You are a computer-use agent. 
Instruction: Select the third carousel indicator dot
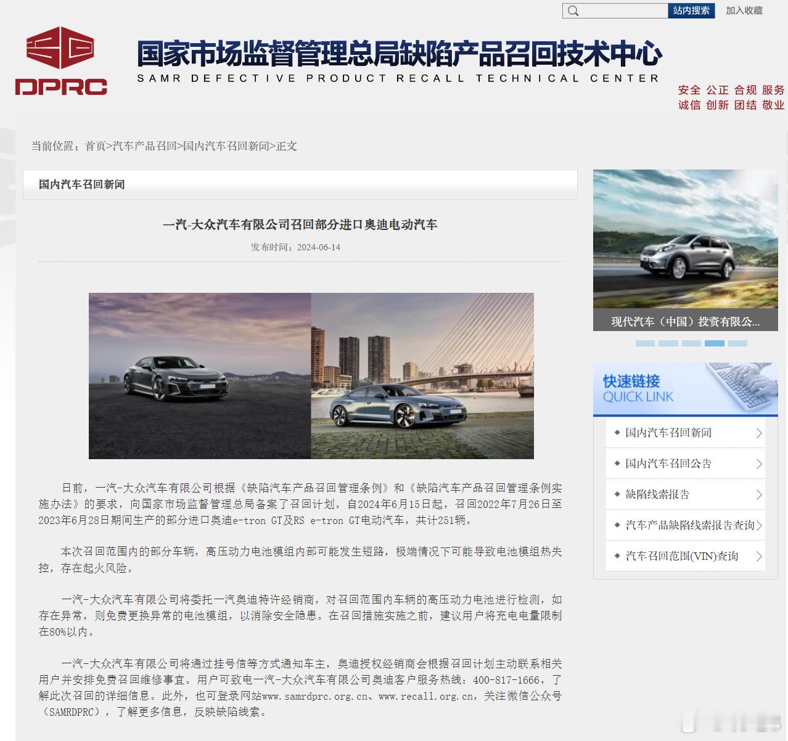click(691, 343)
